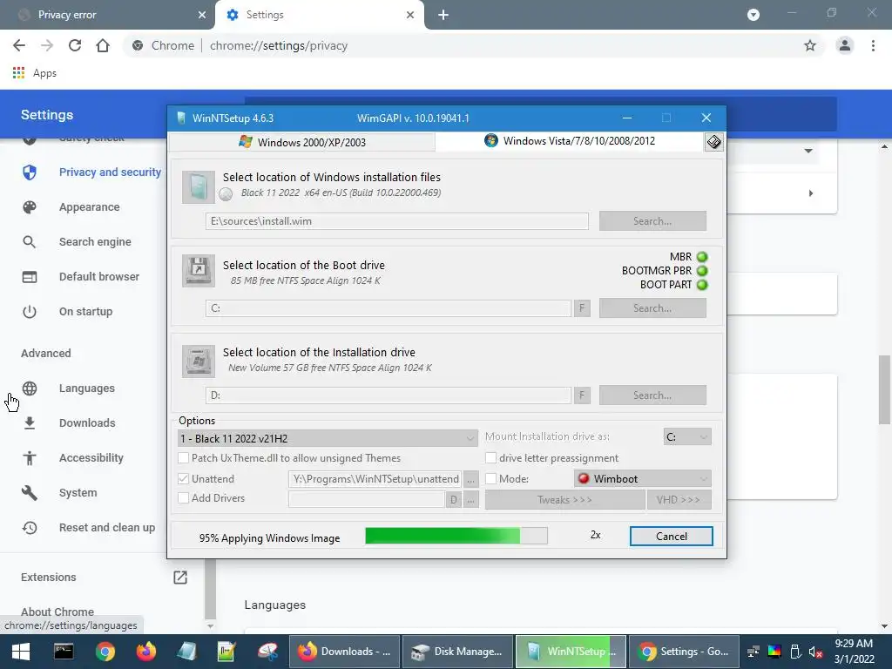Screen dimensions: 892x669
Task: Open the network tray icon
Action: (753, 652)
